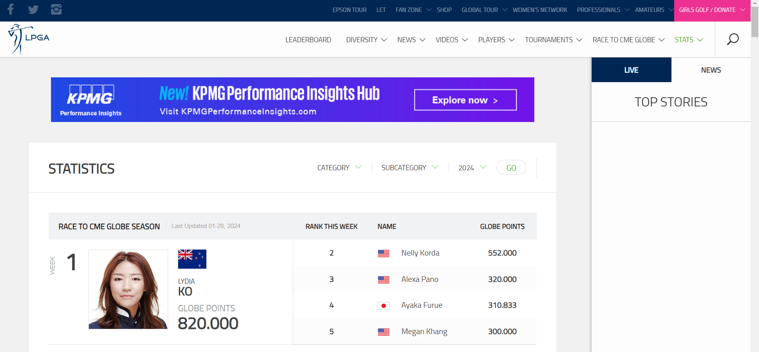Click Lydia Ko's 820.000 globe points
This screenshot has height=352, width=759.
(208, 323)
